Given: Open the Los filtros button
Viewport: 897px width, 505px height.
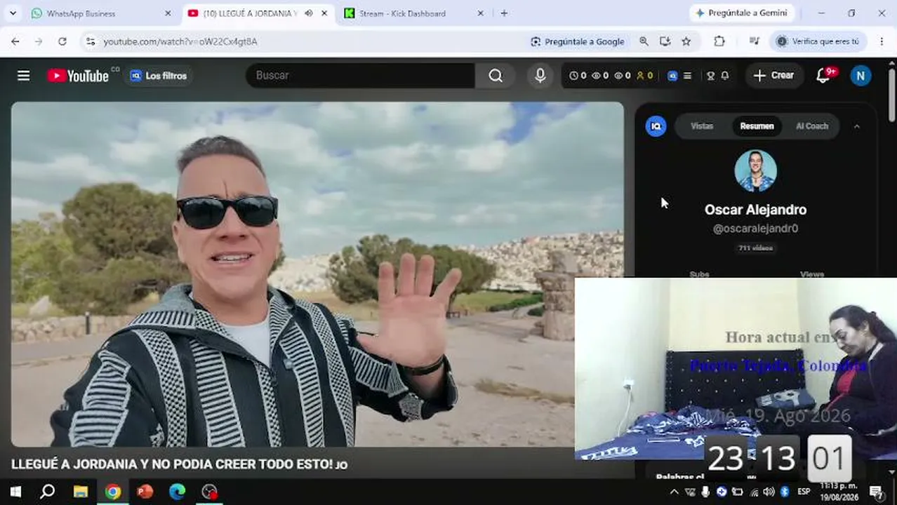Looking at the screenshot, I should click(159, 76).
